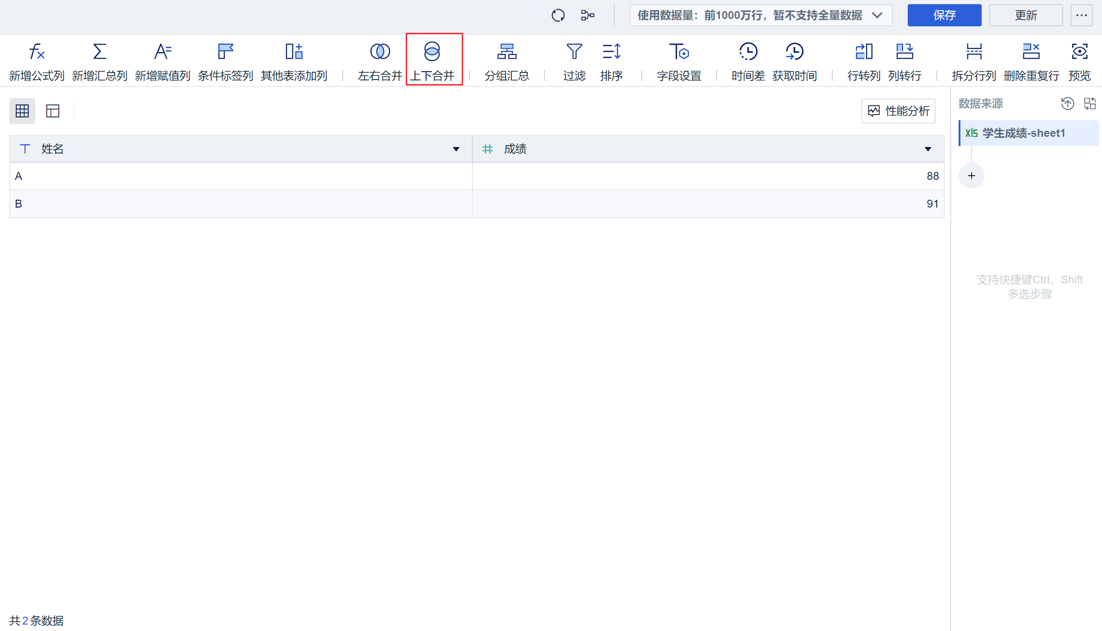Switch to field structure view
This screenshot has height=631, width=1102.
pyautogui.click(x=53, y=111)
